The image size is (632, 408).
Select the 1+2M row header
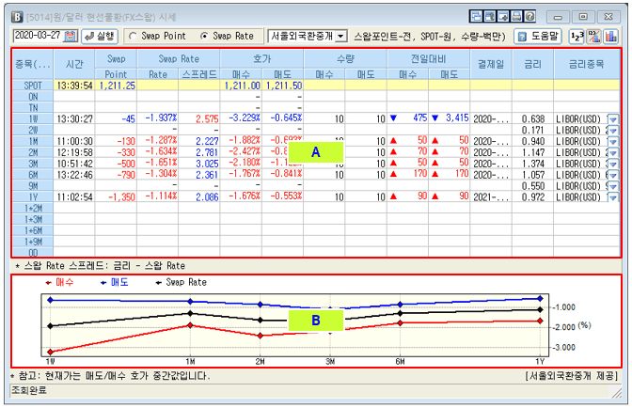(x=33, y=209)
